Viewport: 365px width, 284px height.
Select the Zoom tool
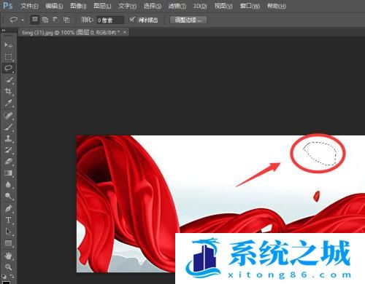[8, 267]
